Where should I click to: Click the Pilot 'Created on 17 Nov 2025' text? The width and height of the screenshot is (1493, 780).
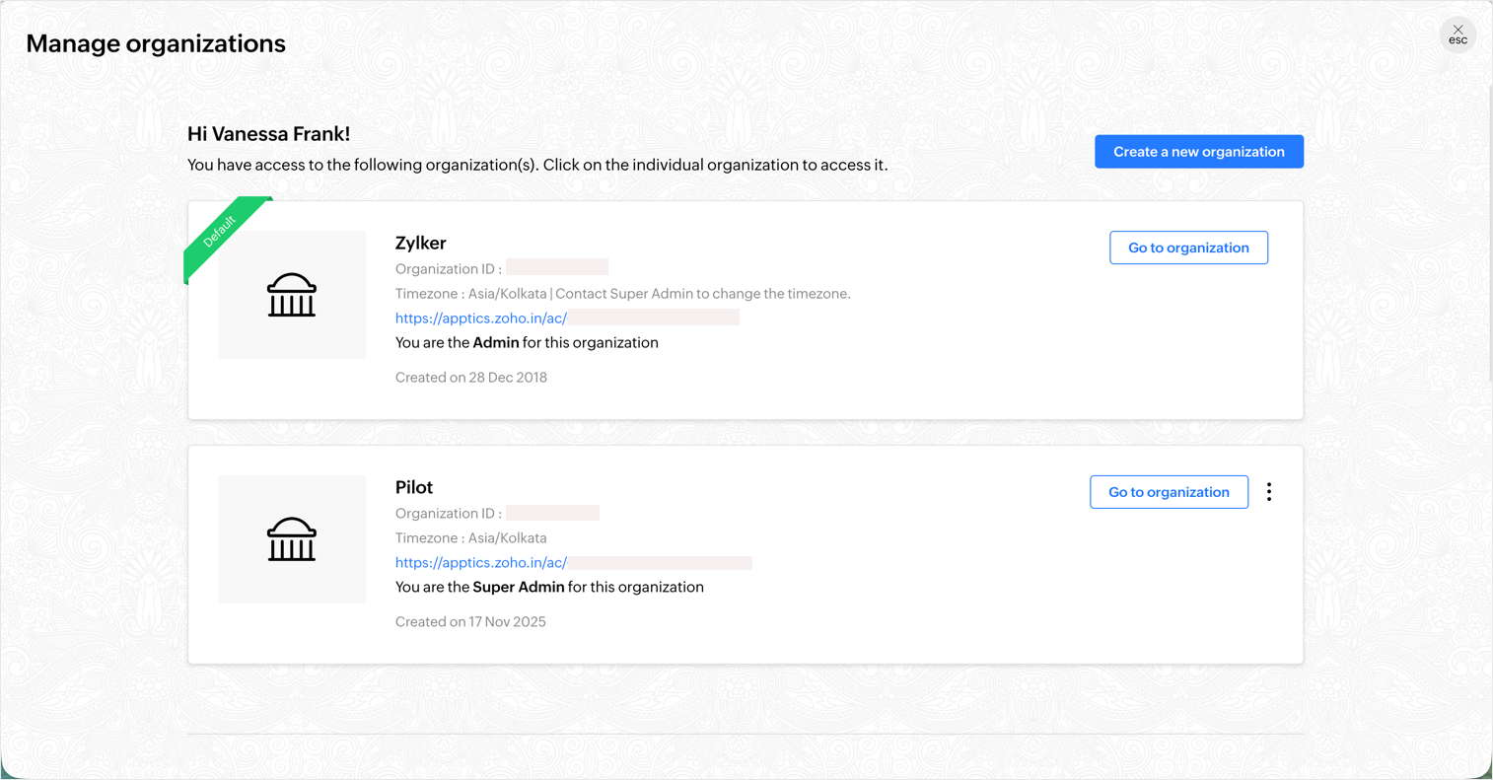470,622
